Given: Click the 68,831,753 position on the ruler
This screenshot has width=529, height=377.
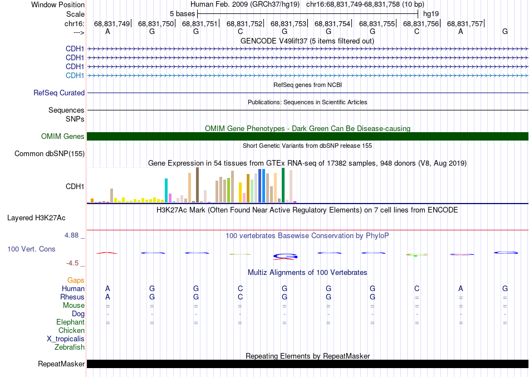Looking at the screenshot, I should tap(288, 24).
